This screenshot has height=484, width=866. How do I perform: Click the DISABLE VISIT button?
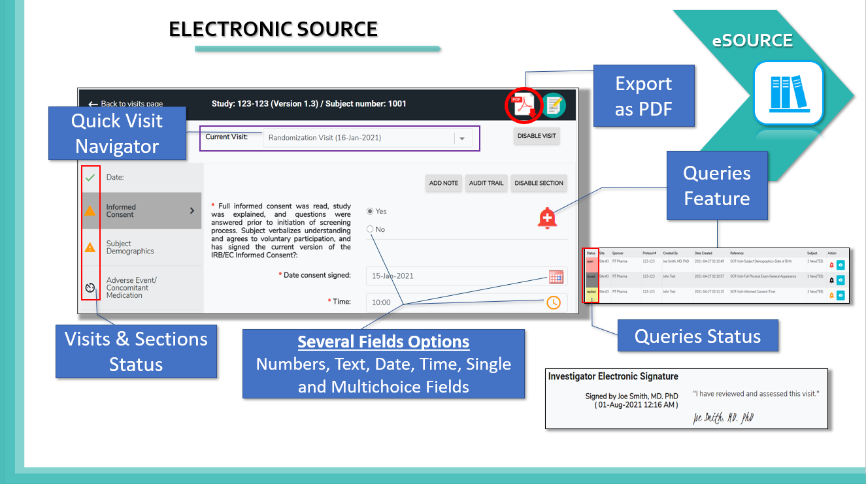pos(536,136)
